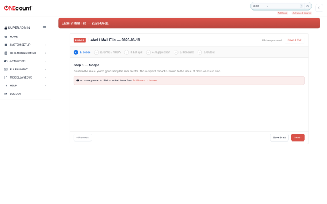This screenshot has height=204, width=327.
Task: Follow the Fulfillment → Issues link
Action: click(145, 80)
